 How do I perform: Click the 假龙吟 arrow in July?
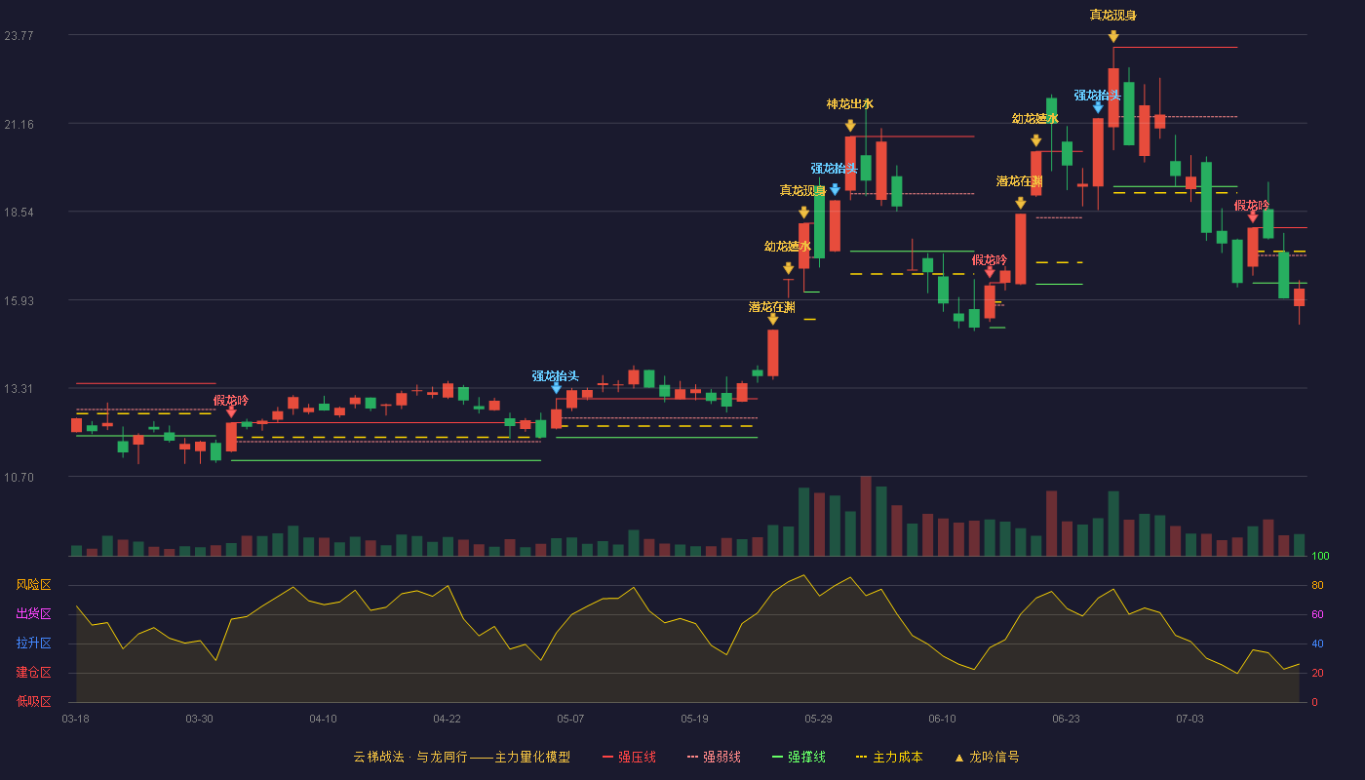[1252, 217]
